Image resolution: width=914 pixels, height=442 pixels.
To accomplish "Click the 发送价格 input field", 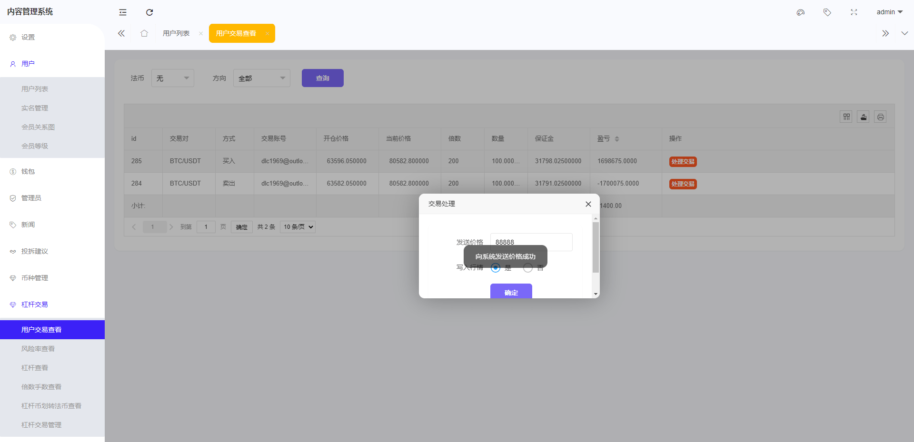I will 531,242.
